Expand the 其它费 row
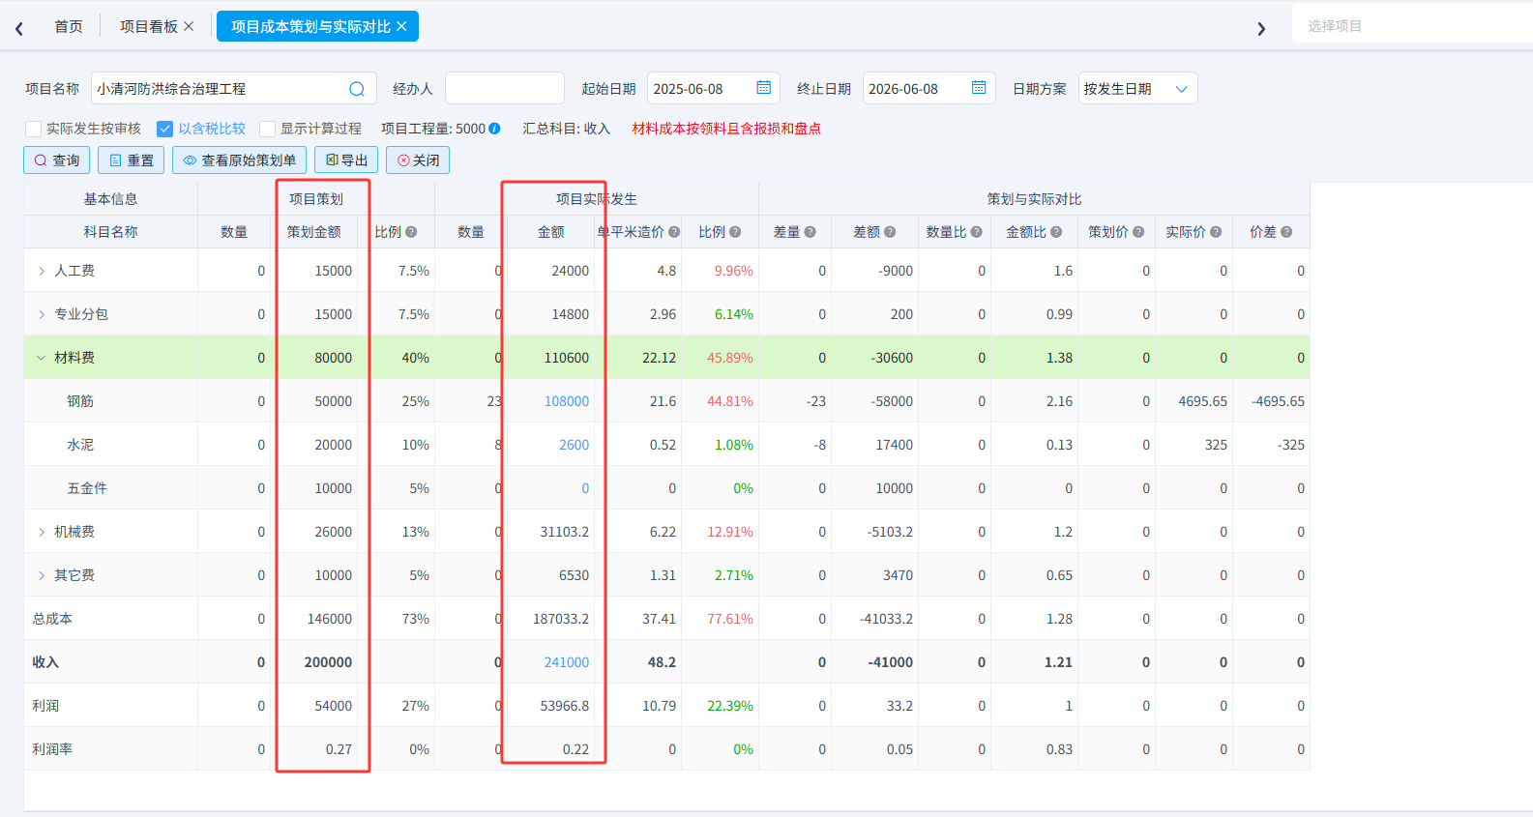 pos(42,575)
